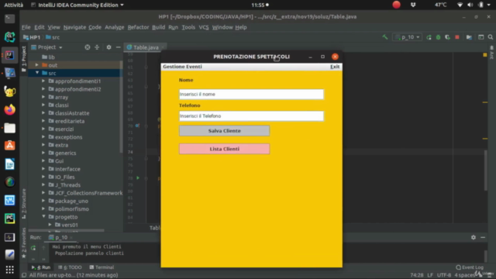This screenshot has height=279, width=496.
Task: Start debugging with the bug icon
Action: [x=438, y=37]
